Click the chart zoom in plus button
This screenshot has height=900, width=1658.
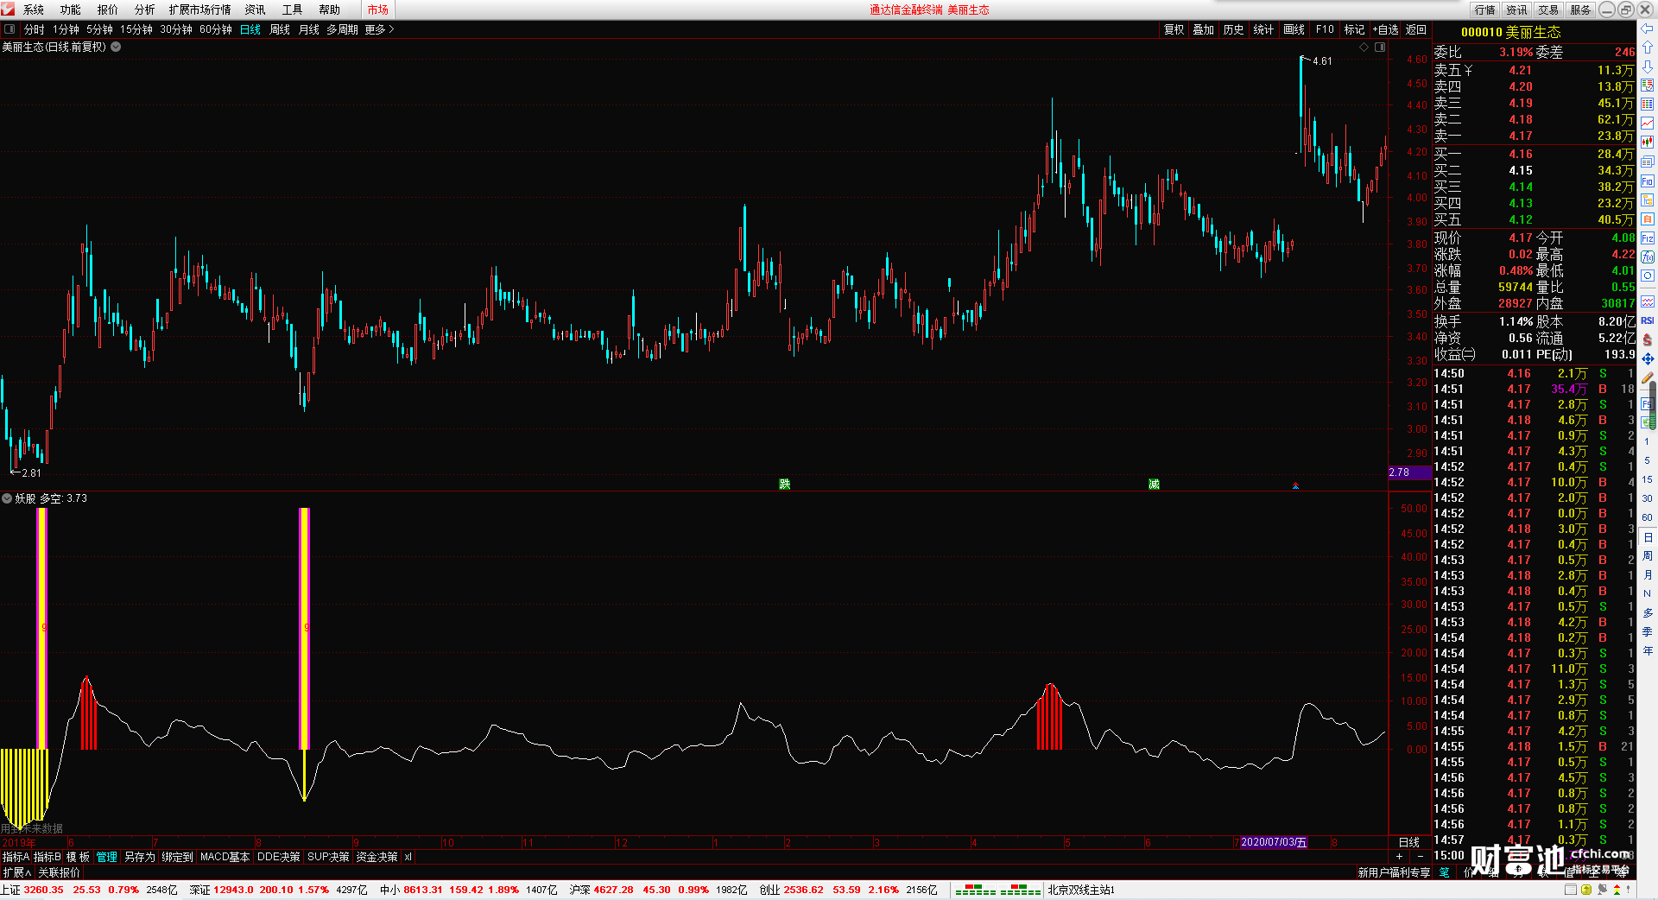1400,856
